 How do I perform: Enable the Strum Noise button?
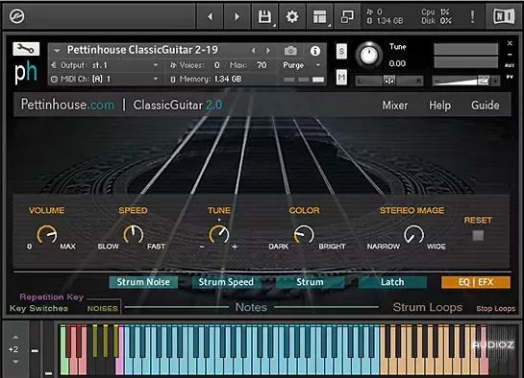[x=143, y=282]
